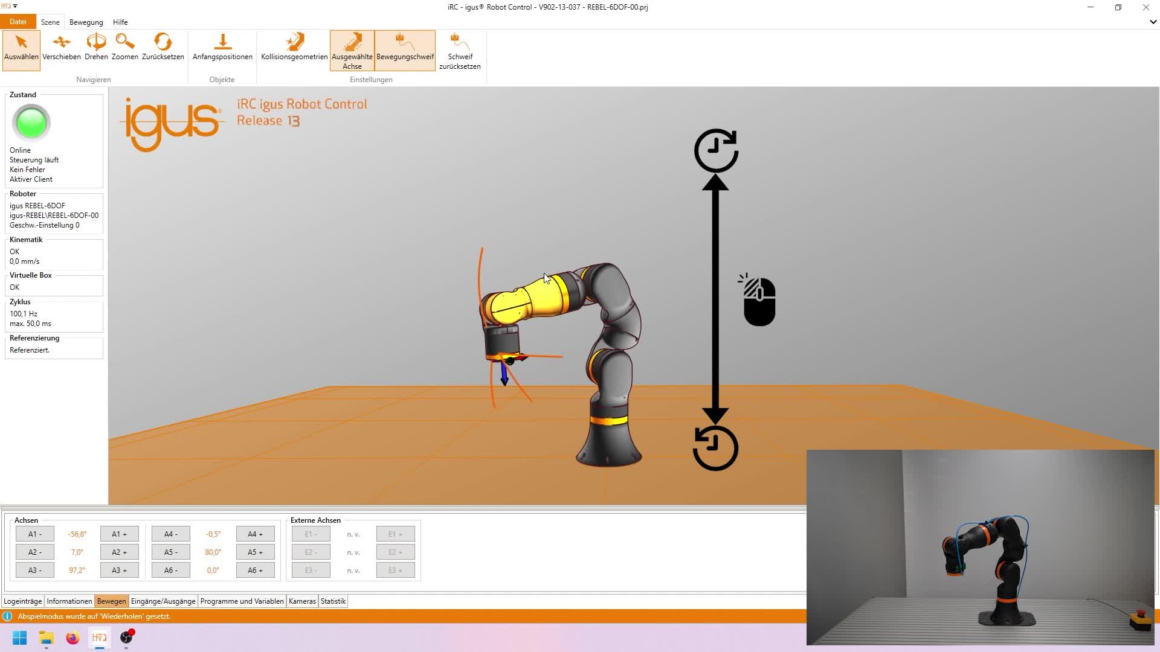The width and height of the screenshot is (1160, 652).
Task: Toggle Ausgewählte Achse highlighting
Action: 352,51
